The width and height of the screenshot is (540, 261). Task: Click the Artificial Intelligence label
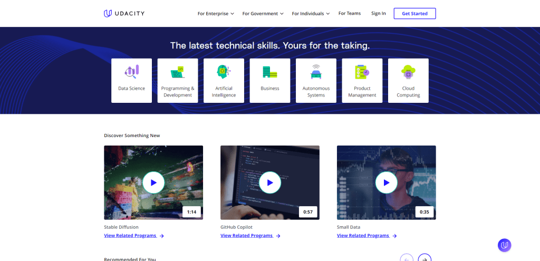(x=224, y=92)
